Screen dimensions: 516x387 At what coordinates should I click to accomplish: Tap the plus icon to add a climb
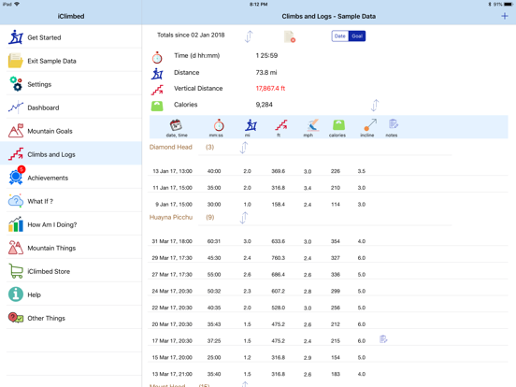(x=505, y=16)
